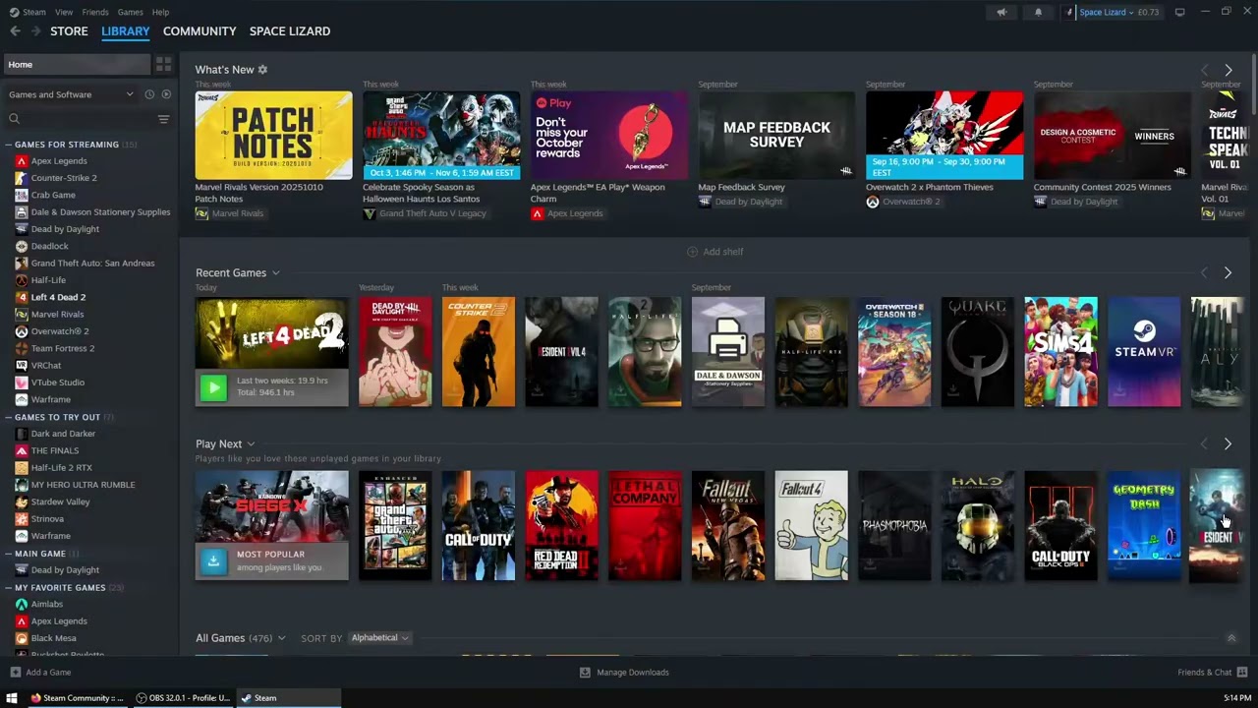
Task: Open What's New settings gear
Action: tap(262, 70)
